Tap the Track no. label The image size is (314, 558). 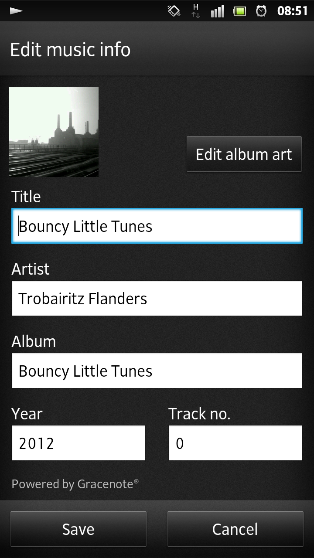point(199,414)
